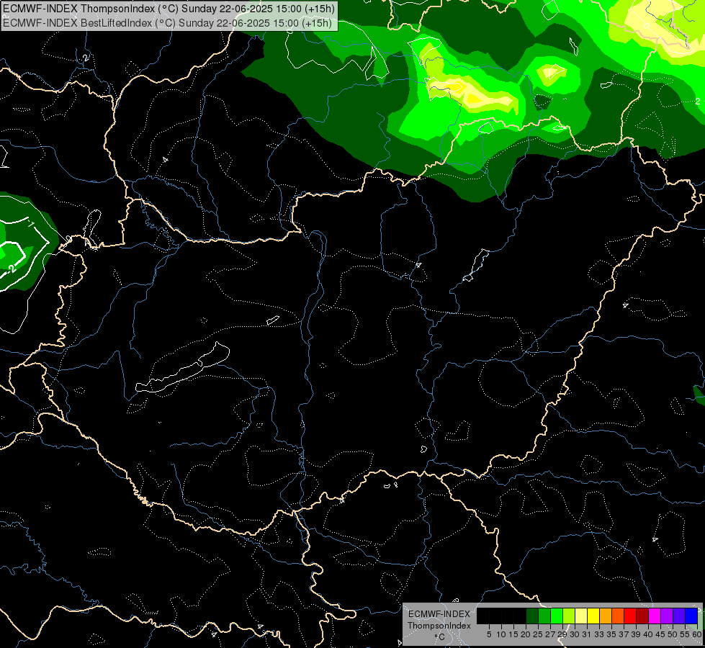Click the legend tick value 30

(x=575, y=634)
